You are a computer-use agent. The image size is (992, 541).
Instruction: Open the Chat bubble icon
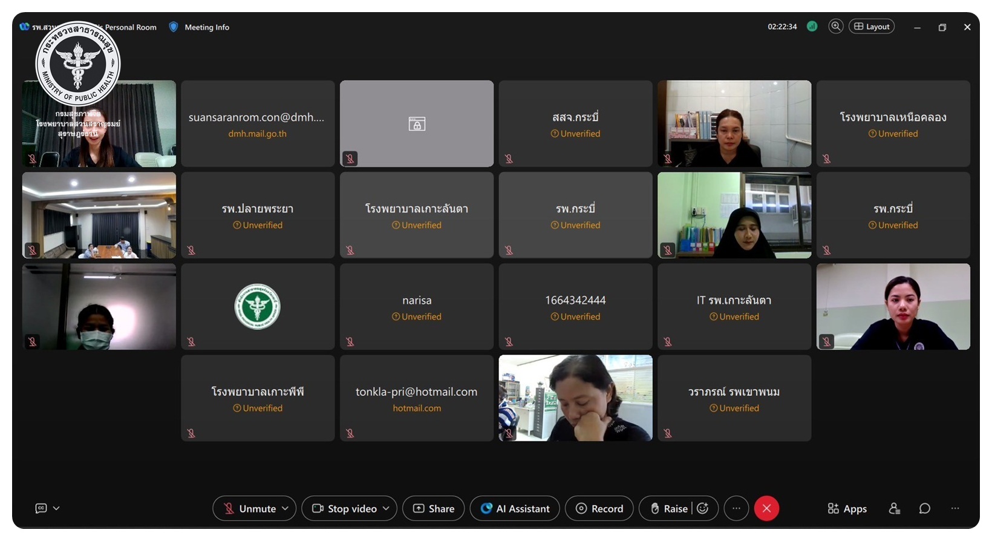click(924, 508)
